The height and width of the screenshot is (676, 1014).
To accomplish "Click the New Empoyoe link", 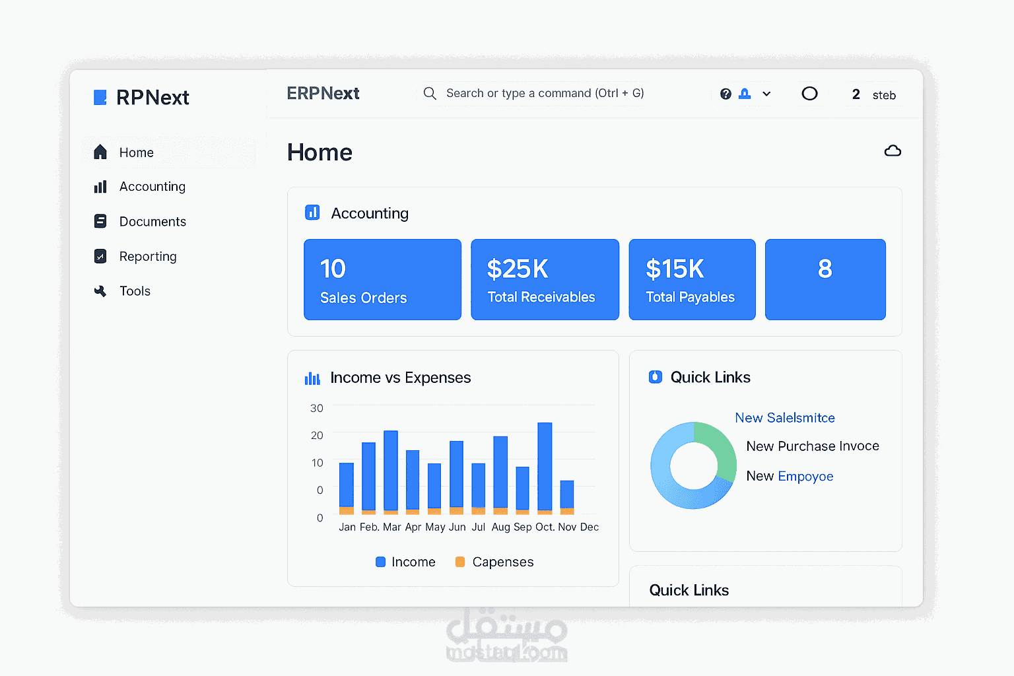I will 790,476.
